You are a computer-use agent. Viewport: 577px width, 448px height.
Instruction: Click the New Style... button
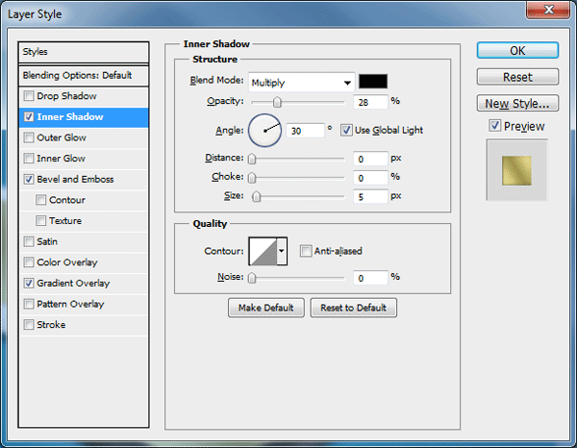(x=517, y=104)
